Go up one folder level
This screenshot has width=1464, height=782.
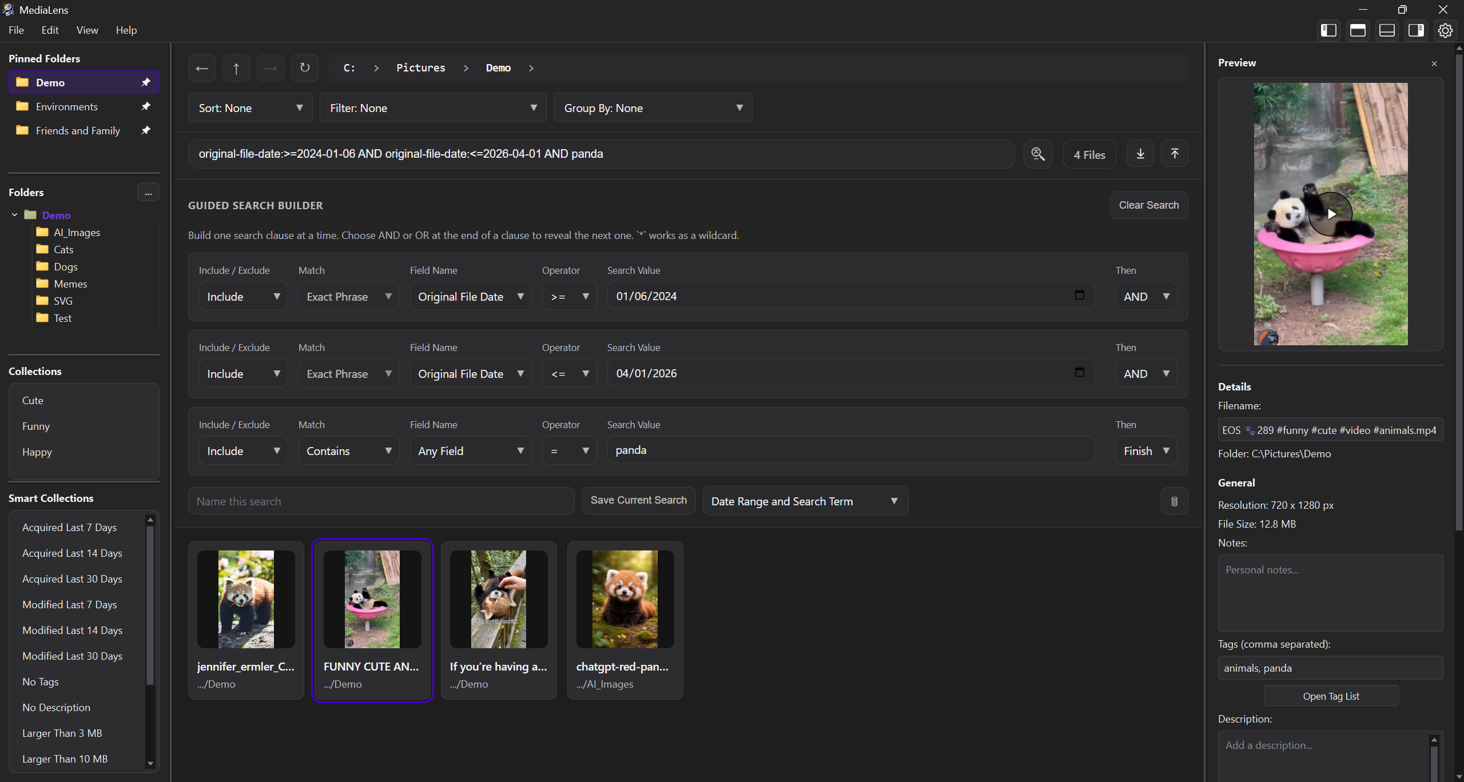click(236, 67)
